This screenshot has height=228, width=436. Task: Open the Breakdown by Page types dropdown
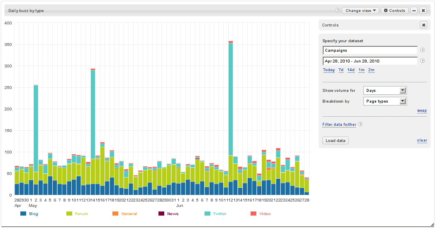[x=385, y=101]
